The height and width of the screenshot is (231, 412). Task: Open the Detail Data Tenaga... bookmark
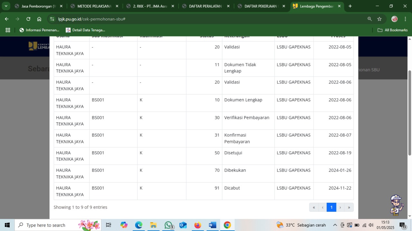click(85, 30)
